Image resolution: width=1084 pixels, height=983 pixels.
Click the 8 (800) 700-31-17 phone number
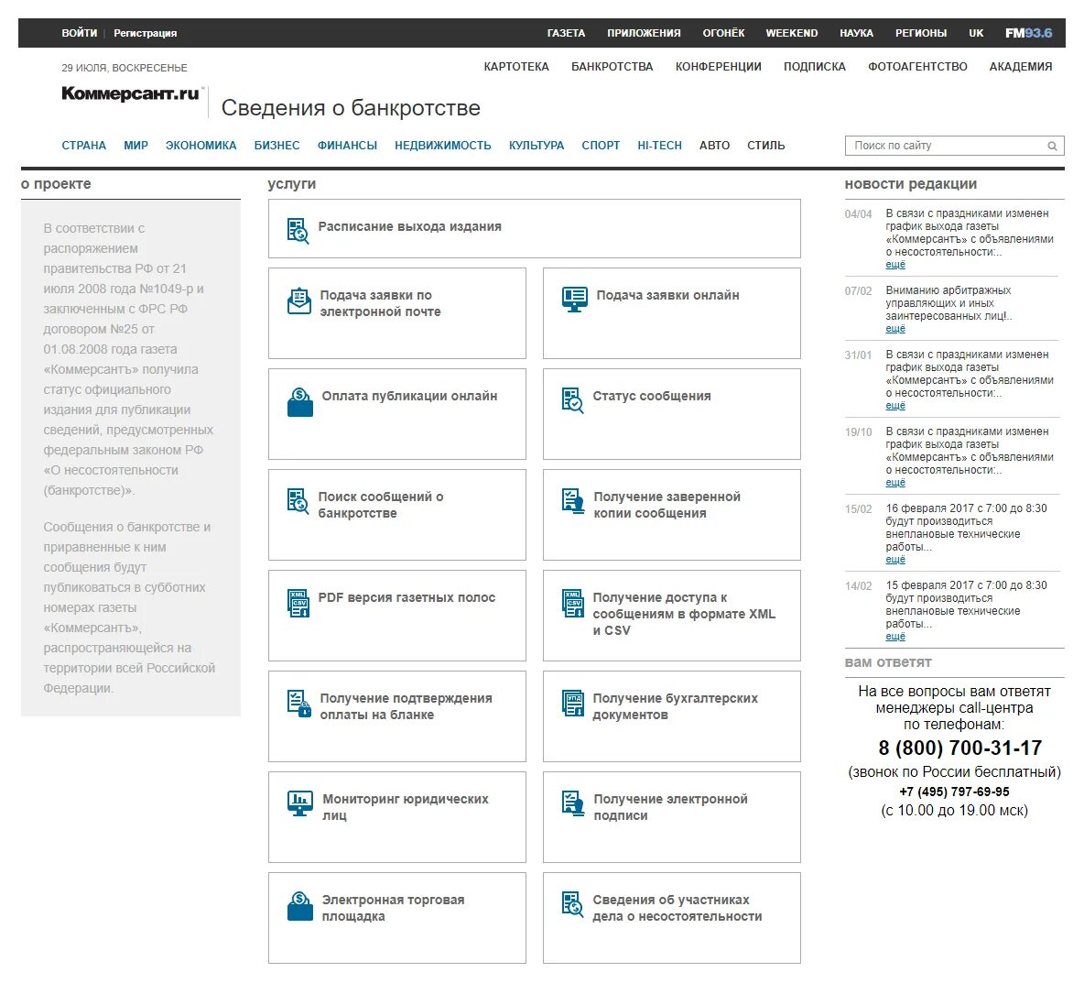click(x=959, y=748)
